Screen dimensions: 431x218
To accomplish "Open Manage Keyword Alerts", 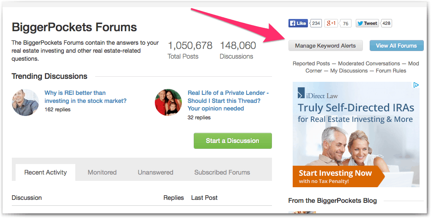I will 325,46.
